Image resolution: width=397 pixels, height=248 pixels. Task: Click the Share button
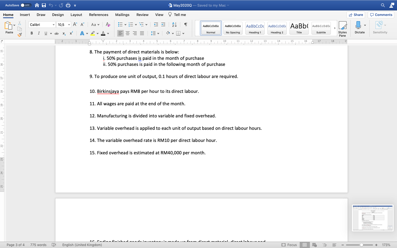pyautogui.click(x=356, y=15)
